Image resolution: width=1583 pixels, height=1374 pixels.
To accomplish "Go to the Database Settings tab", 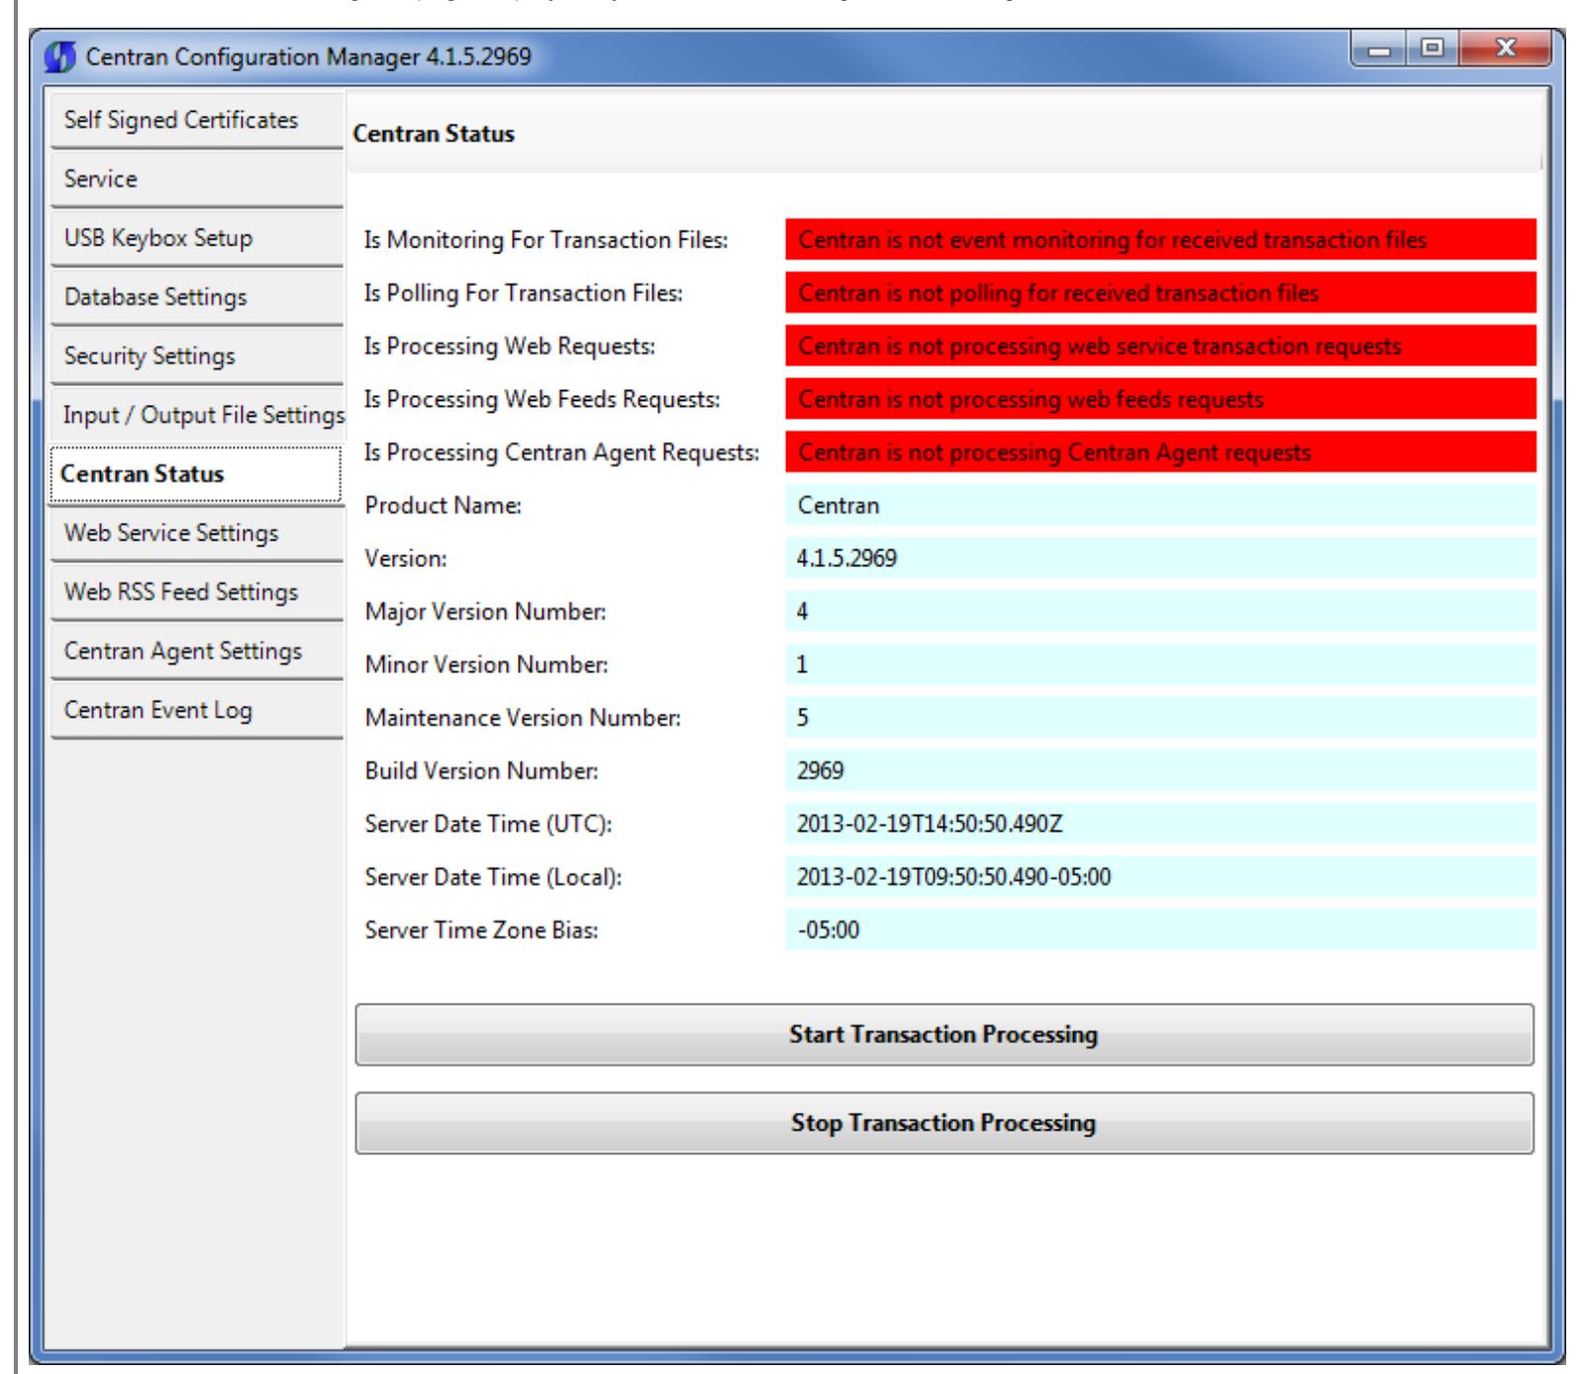I will click(196, 297).
